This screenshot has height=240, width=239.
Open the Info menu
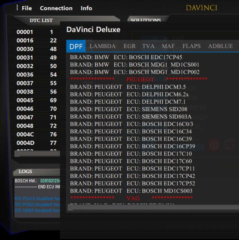point(86,8)
